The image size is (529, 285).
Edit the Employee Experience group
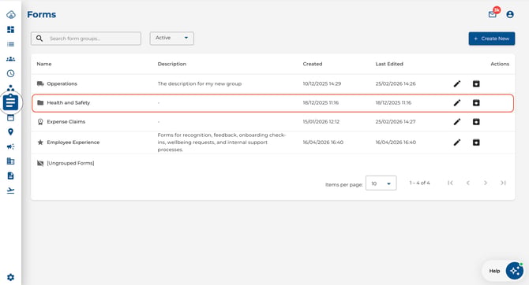pyautogui.click(x=457, y=142)
